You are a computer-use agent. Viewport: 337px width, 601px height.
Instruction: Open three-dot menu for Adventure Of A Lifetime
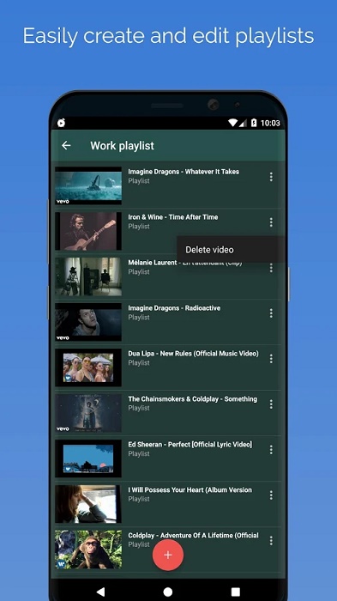pyautogui.click(x=271, y=540)
